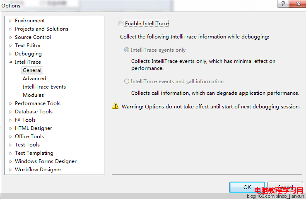306x199 pixels.
Task: Expand Projects and Solutions arrow
Action: coord(10,29)
